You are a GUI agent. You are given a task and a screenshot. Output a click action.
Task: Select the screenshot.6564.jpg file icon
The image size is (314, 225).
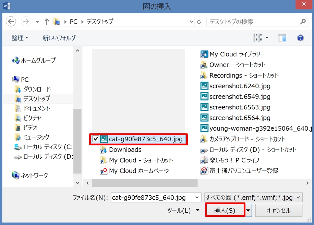pos(204,118)
